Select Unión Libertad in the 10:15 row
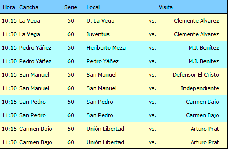Image resolution: width=228 pixels, height=149 pixels. [105, 129]
